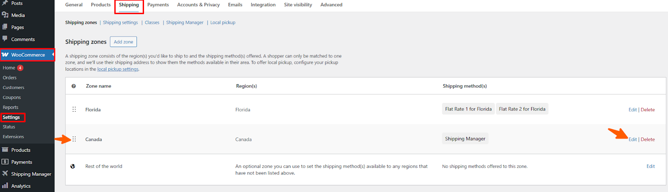This screenshot has width=668, height=192.
Task: Open Comments in the sidebar
Action: point(23,39)
